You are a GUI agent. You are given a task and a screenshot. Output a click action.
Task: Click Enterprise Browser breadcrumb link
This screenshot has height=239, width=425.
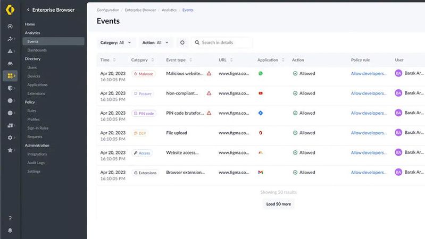click(x=140, y=10)
